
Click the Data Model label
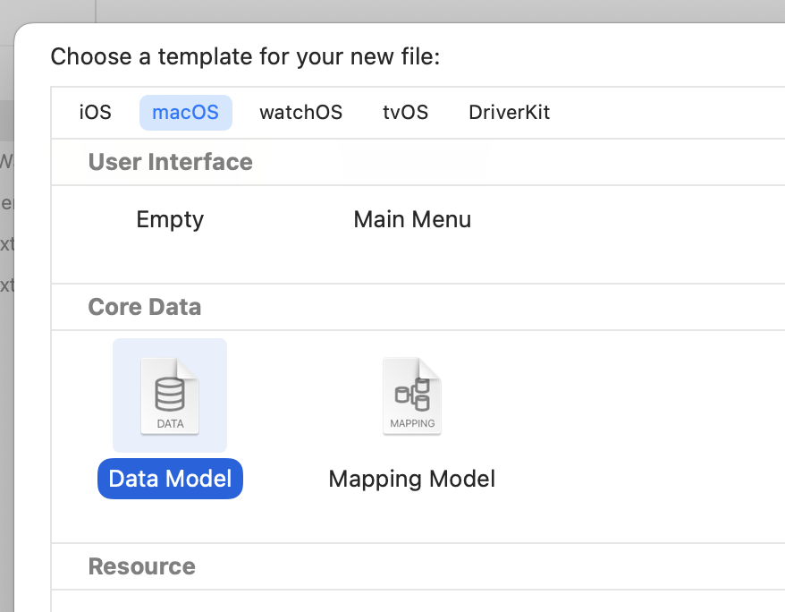[x=170, y=479]
